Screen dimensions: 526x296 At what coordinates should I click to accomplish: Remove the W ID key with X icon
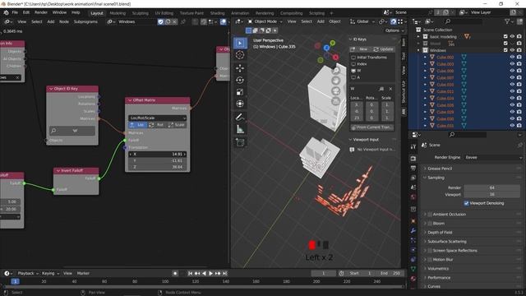pos(390,89)
